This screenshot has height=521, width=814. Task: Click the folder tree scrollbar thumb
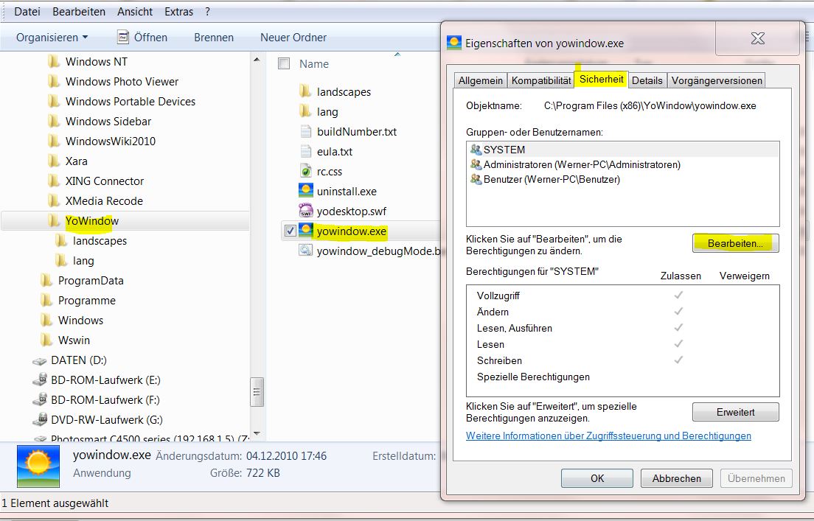click(x=257, y=392)
